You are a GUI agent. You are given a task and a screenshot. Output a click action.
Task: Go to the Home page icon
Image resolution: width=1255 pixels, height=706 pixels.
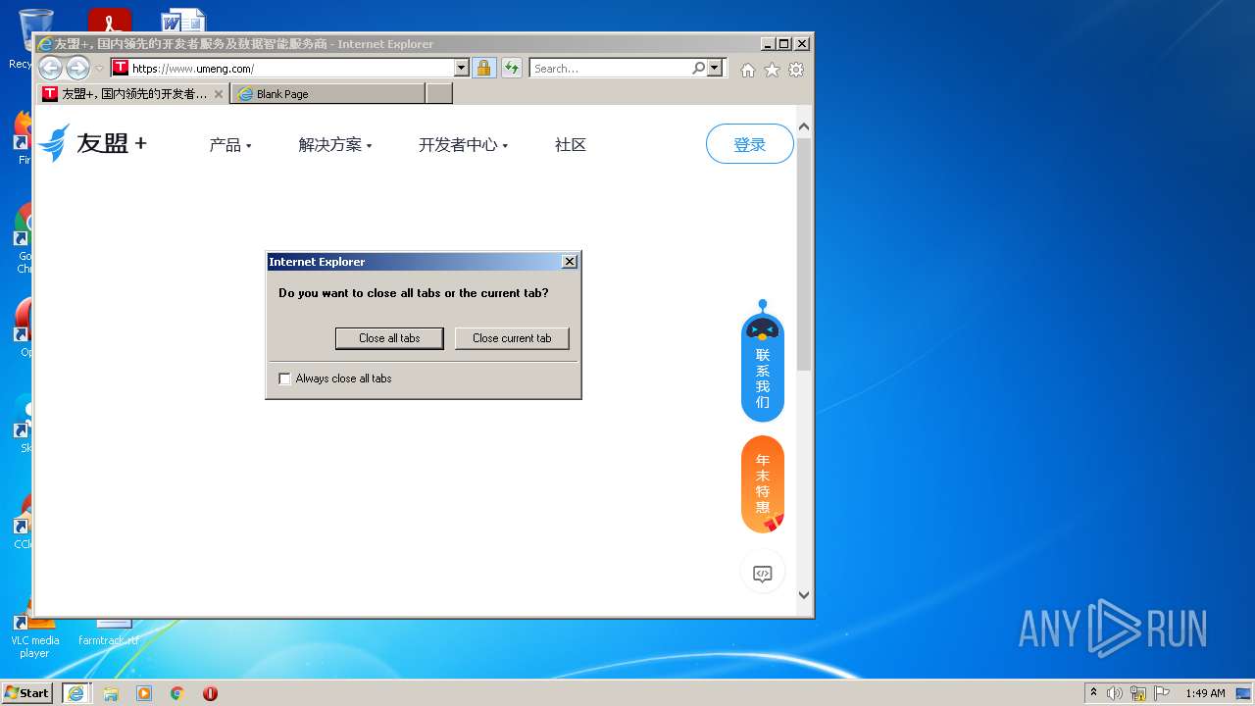coord(748,70)
